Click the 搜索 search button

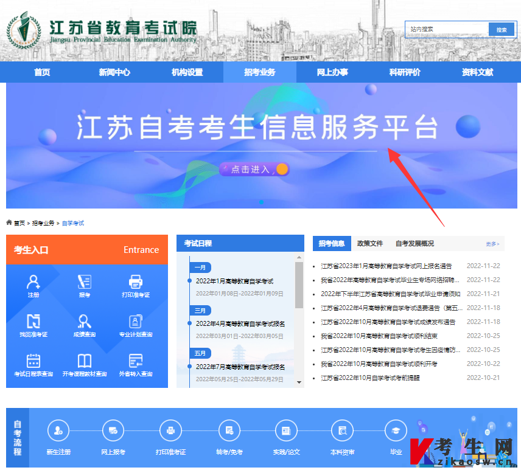502,30
